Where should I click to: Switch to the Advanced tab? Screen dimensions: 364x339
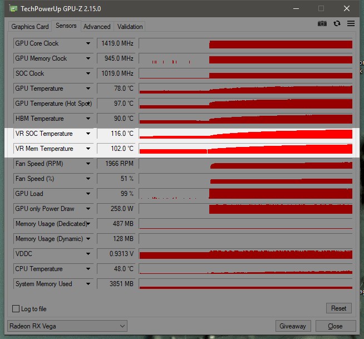pos(97,27)
